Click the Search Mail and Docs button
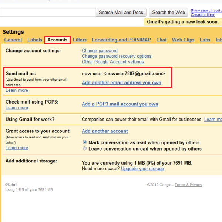This screenshot has height=222, width=222. coord(121,13)
